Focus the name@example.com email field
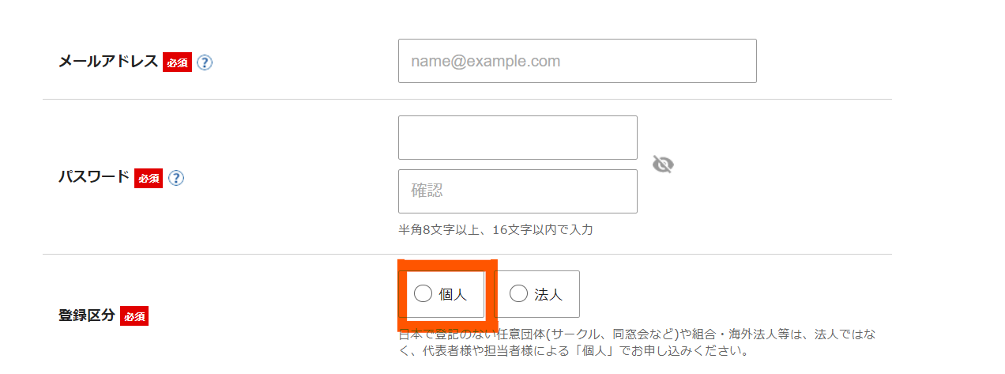Viewport: 1005px width, 374px height. [577, 61]
